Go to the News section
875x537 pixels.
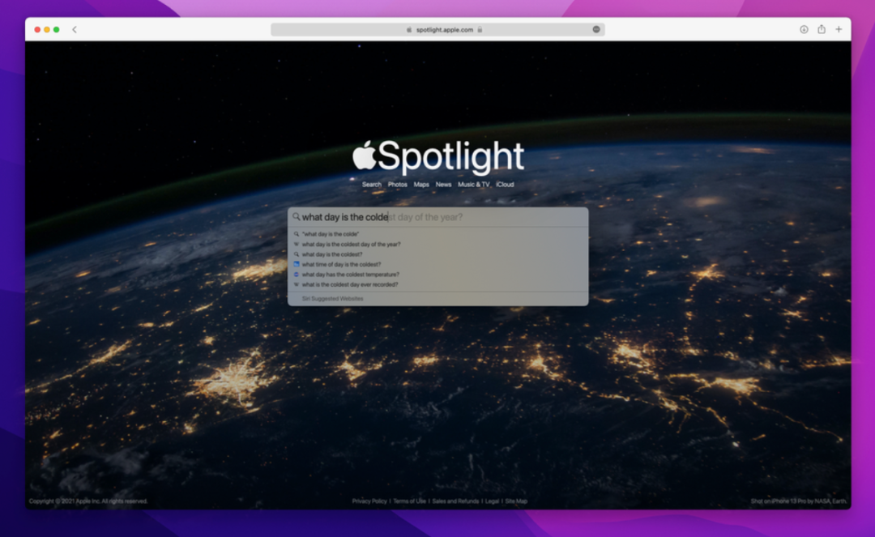pyautogui.click(x=443, y=185)
